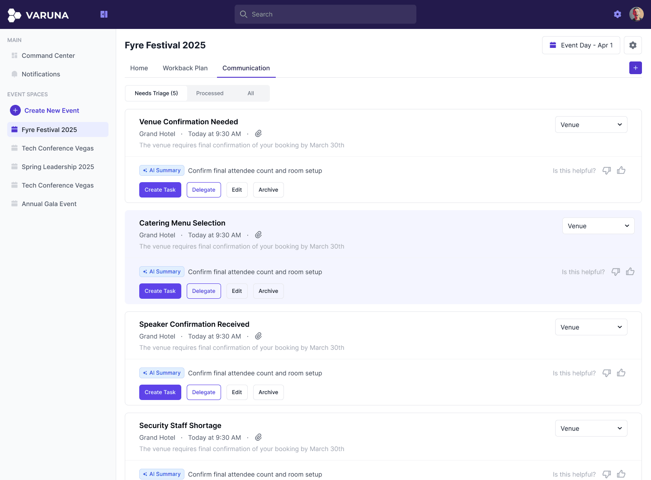Expand Venue dropdown for Venue Confirmation Needed
Viewport: 651px width, 480px height.
point(591,125)
